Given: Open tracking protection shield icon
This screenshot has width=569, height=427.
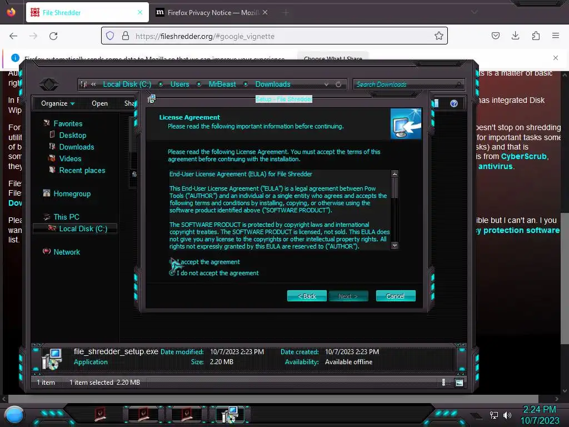Looking at the screenshot, I should (110, 36).
